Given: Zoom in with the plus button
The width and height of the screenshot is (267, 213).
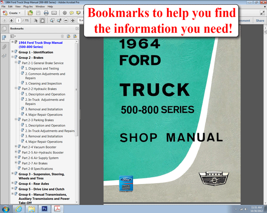Looking at the screenshot, I should pos(73,20).
